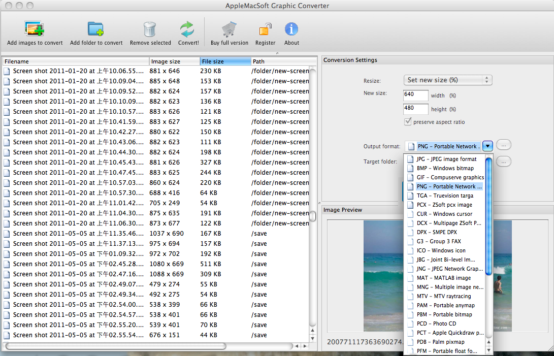554x356 pixels.
Task: Select file Screen shot 2011-01-20 at 上午10.06.55
Action: [156, 71]
